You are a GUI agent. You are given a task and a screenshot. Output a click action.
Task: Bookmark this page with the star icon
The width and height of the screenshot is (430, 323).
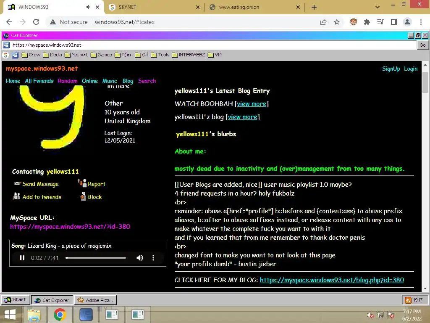pyautogui.click(x=337, y=22)
